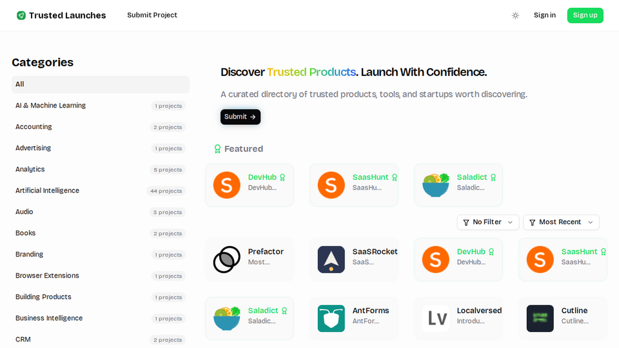The width and height of the screenshot is (619, 348).
Task: Click the badge icon next to featured Saladict
Action: [x=493, y=178]
